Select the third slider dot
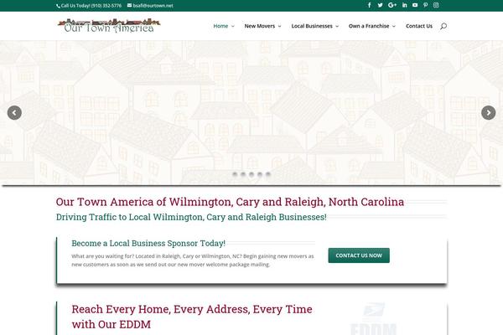 click(x=251, y=174)
